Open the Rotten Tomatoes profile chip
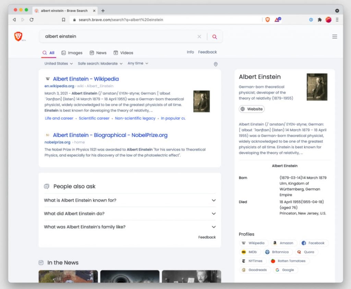Image resolution: width=351 pixels, height=289 pixels. (x=288, y=261)
